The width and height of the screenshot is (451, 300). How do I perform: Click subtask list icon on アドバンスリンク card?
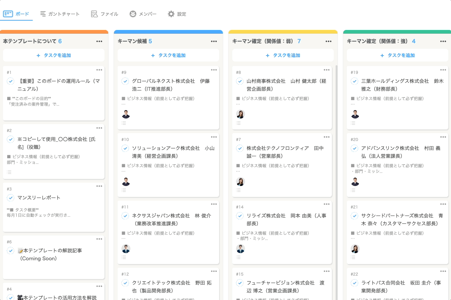353,190
